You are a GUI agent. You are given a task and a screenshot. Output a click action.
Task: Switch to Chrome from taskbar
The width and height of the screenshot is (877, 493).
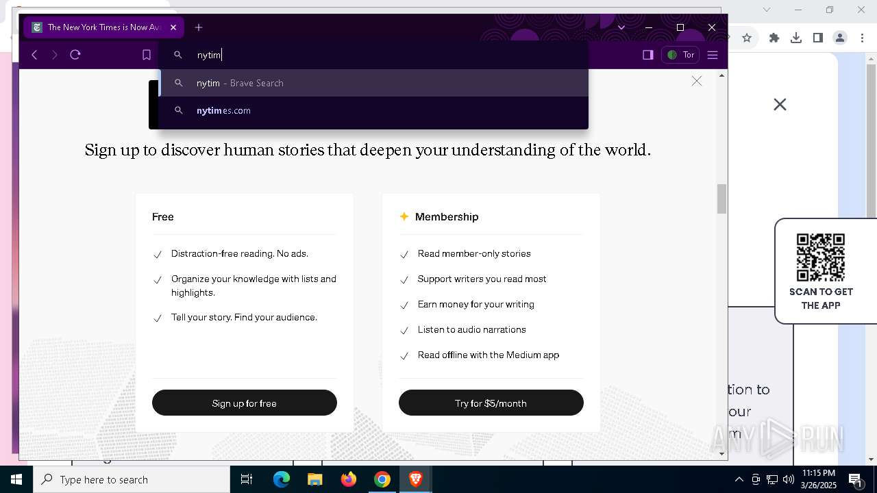(382, 479)
